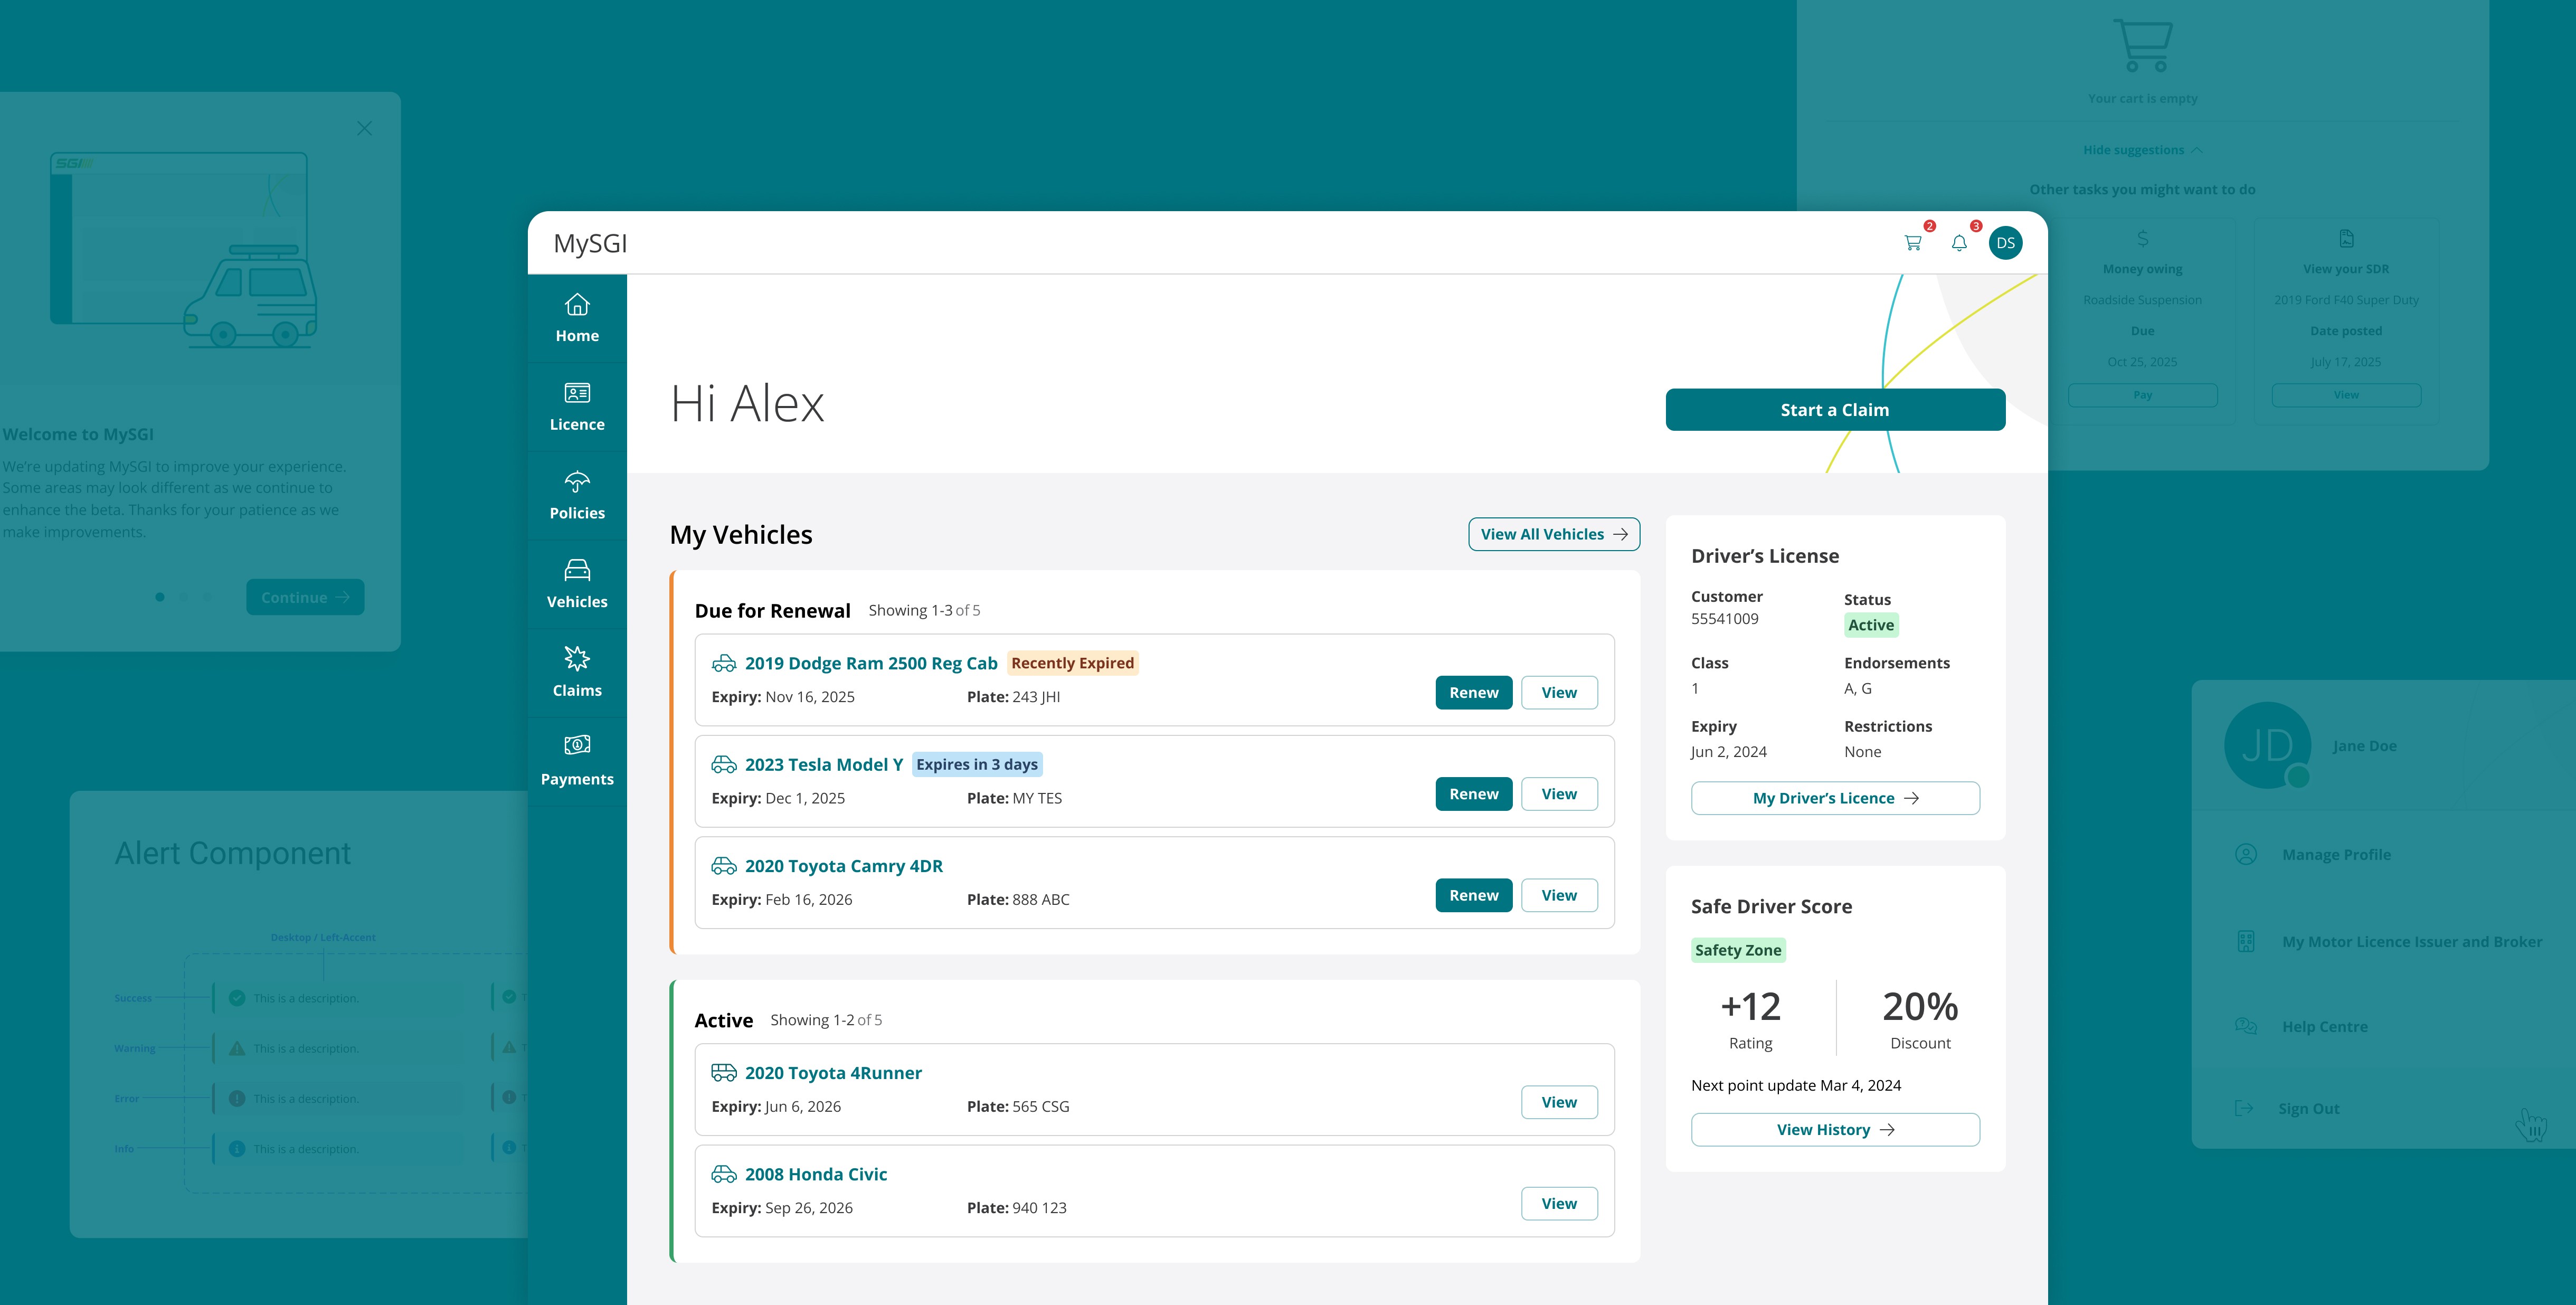
Task: Close the Welcome to MySGI dialog
Action: [364, 128]
